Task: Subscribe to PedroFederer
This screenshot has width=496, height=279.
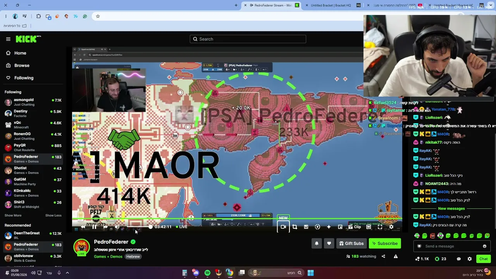Action: tap(385, 243)
